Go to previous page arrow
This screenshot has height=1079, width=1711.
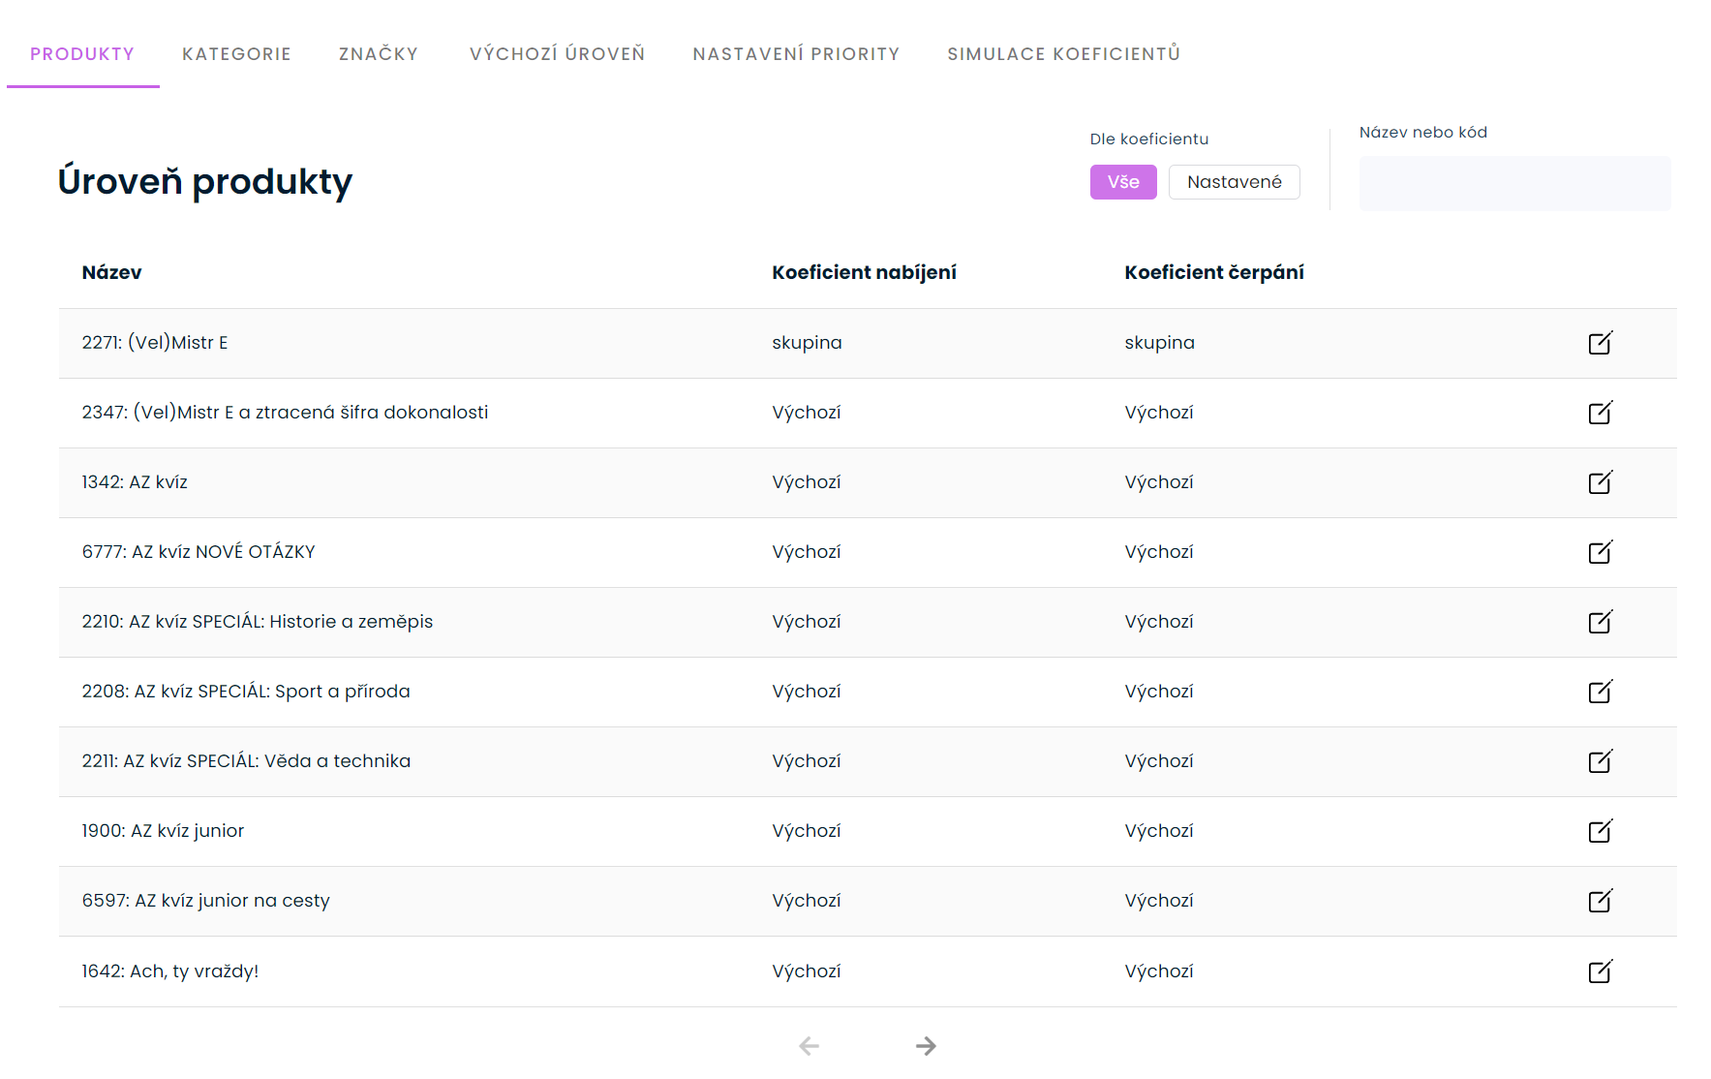pyautogui.click(x=809, y=1046)
